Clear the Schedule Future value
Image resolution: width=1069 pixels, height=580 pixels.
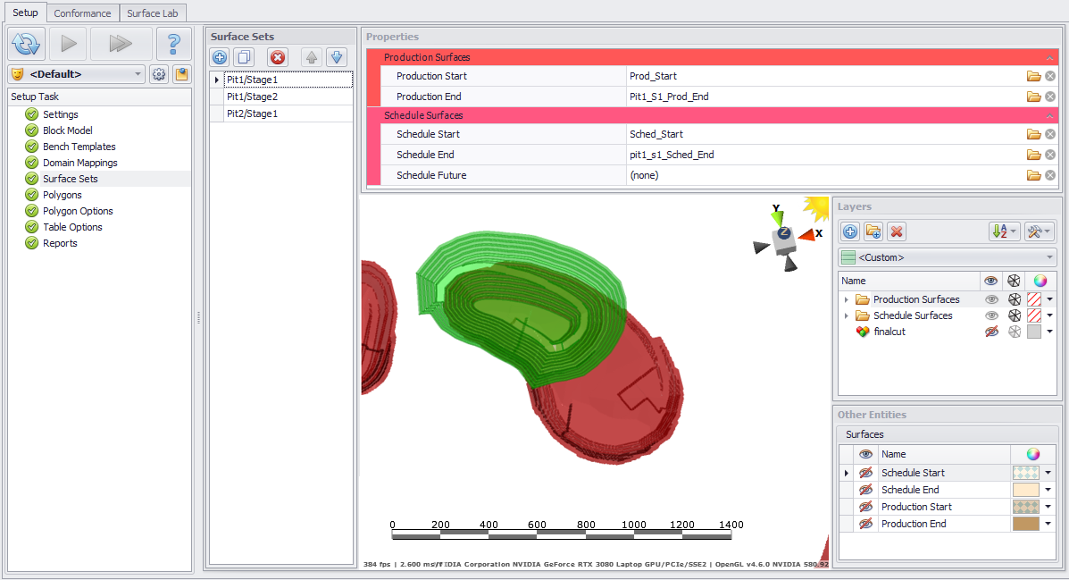[x=1050, y=175]
